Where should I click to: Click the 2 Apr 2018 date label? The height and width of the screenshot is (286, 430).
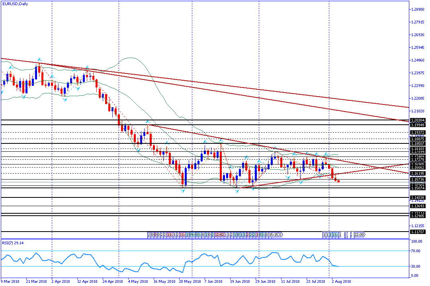(61, 281)
